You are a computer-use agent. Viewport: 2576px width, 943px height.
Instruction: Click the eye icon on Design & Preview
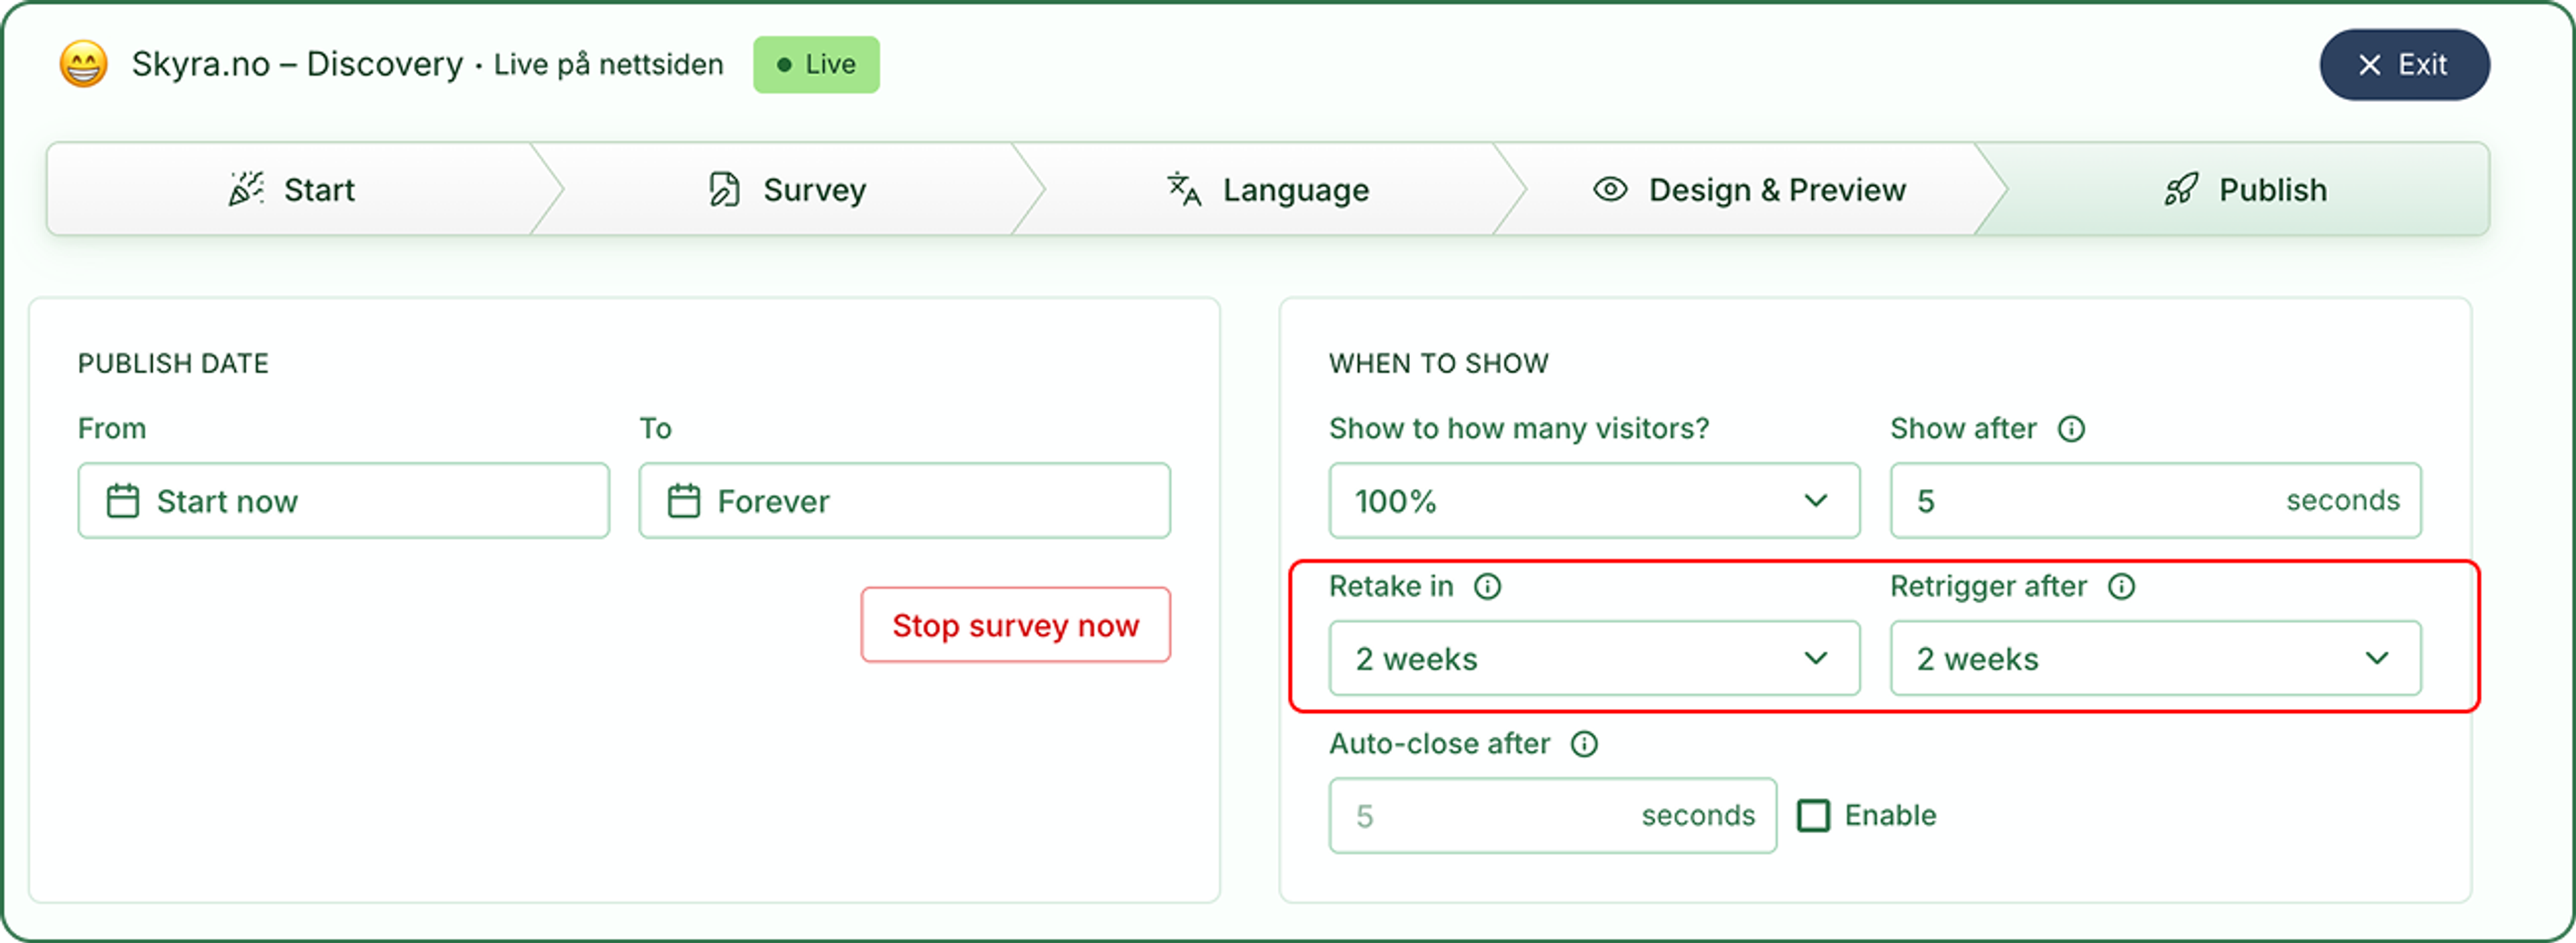click(x=1610, y=188)
